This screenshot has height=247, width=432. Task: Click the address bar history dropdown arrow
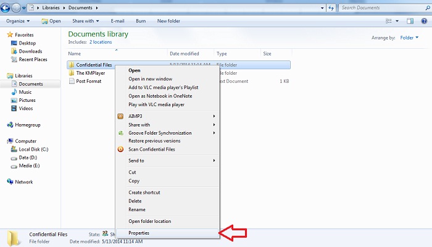pyautogui.click(x=322, y=8)
